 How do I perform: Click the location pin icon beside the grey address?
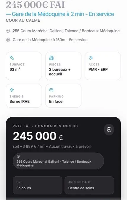(8, 31)
